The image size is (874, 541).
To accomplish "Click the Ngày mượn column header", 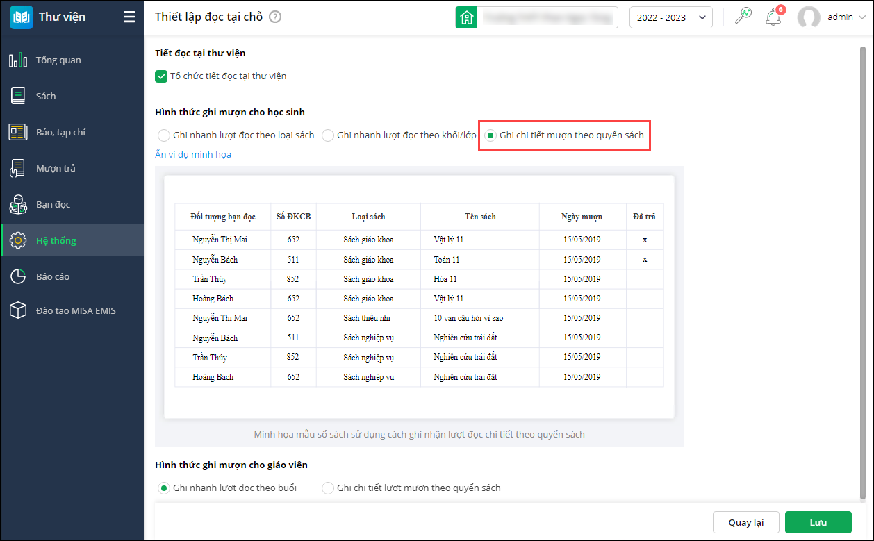I will [x=582, y=217].
